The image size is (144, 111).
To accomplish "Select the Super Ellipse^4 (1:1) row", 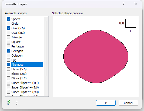I will click(25, 83).
